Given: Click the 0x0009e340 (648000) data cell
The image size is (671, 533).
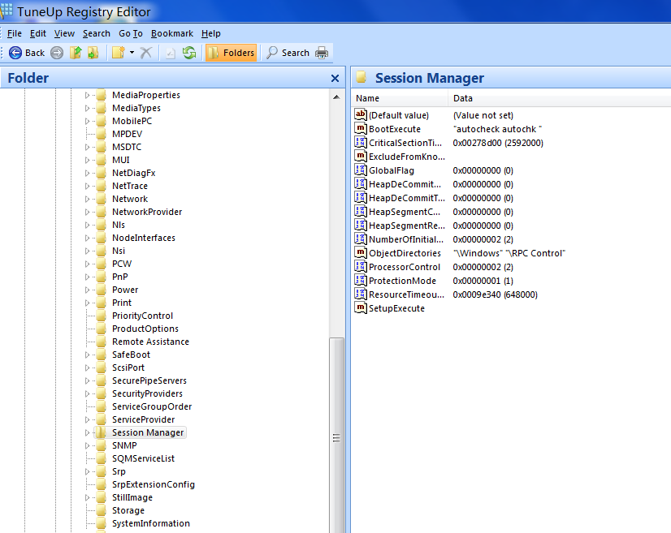Looking at the screenshot, I should pos(495,294).
